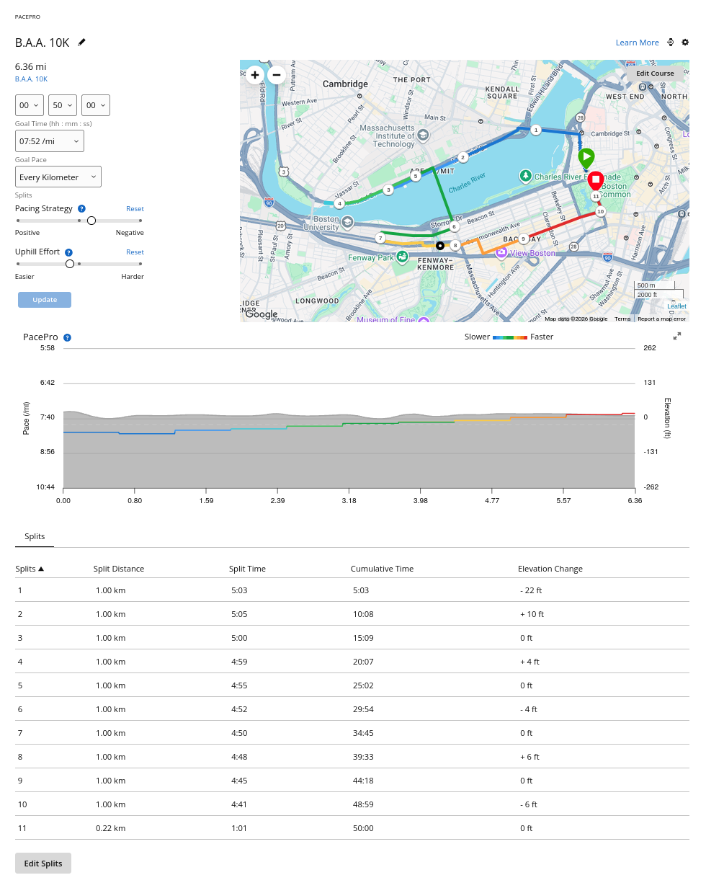Open Uphill Effort help icon
The image size is (706, 888).
(68, 252)
